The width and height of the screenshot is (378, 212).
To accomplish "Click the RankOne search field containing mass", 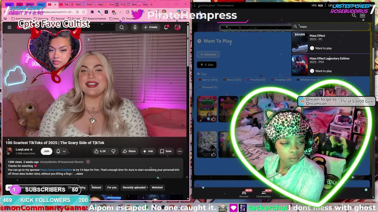I will [x=331, y=26].
